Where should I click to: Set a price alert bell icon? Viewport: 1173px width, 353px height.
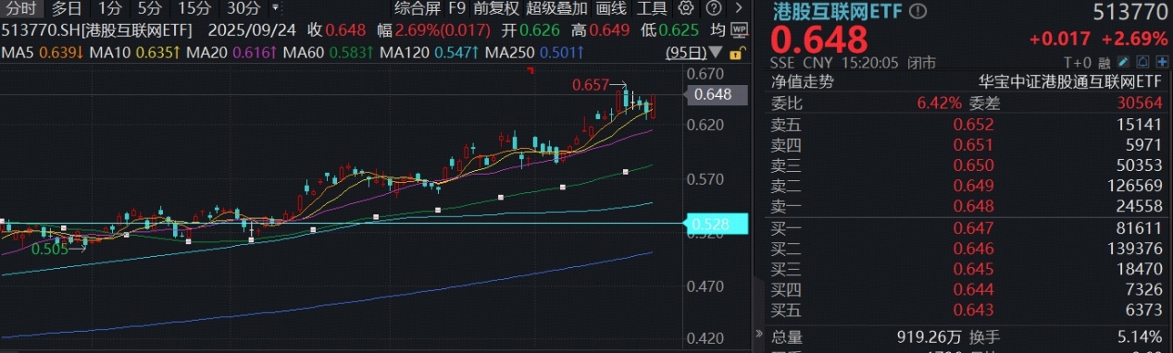pos(1142,63)
